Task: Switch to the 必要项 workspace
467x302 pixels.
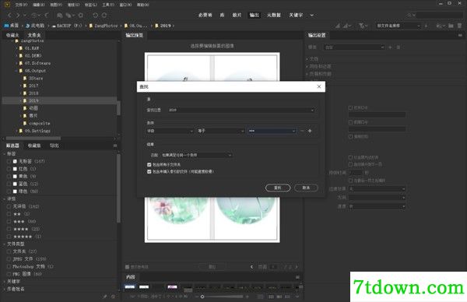Action: click(x=205, y=15)
